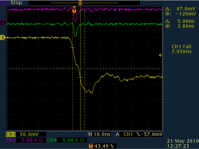Click the yellow trigger level arrow
199x149 pixels.
tap(161, 55)
